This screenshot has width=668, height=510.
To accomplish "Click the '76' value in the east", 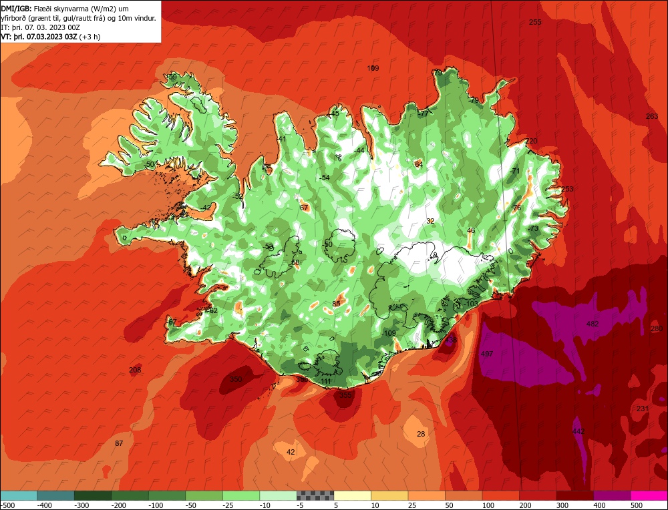I will click(517, 208).
